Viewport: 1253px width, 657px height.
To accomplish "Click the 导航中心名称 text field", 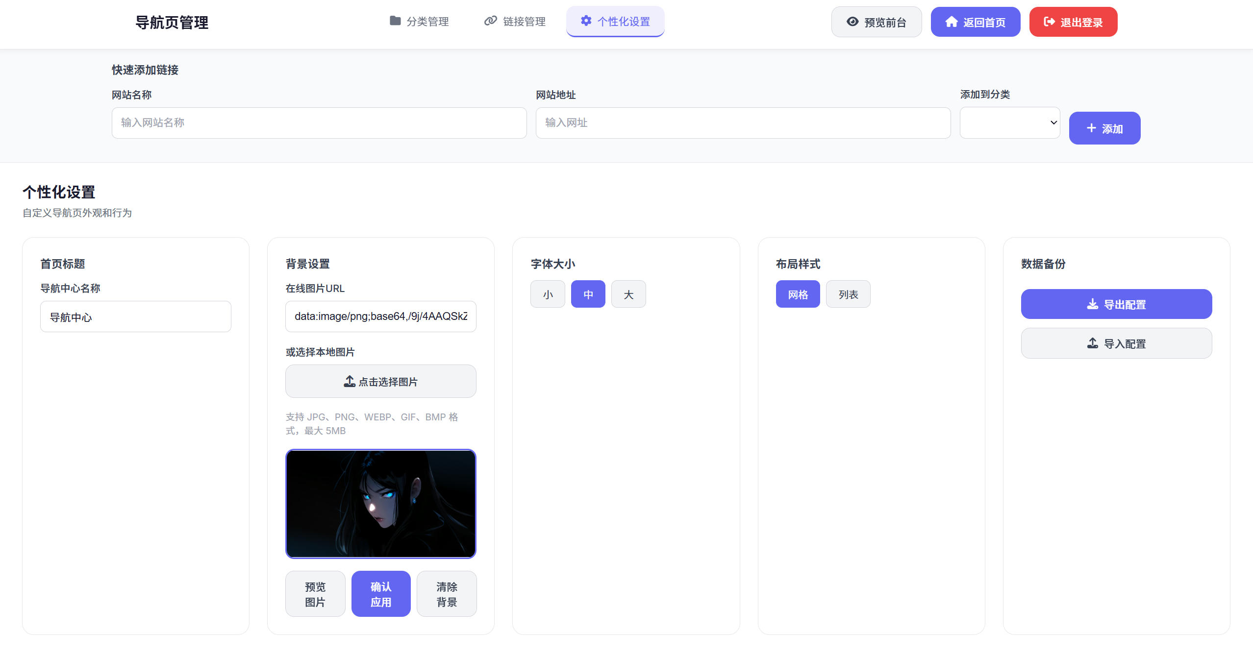I will coord(136,316).
